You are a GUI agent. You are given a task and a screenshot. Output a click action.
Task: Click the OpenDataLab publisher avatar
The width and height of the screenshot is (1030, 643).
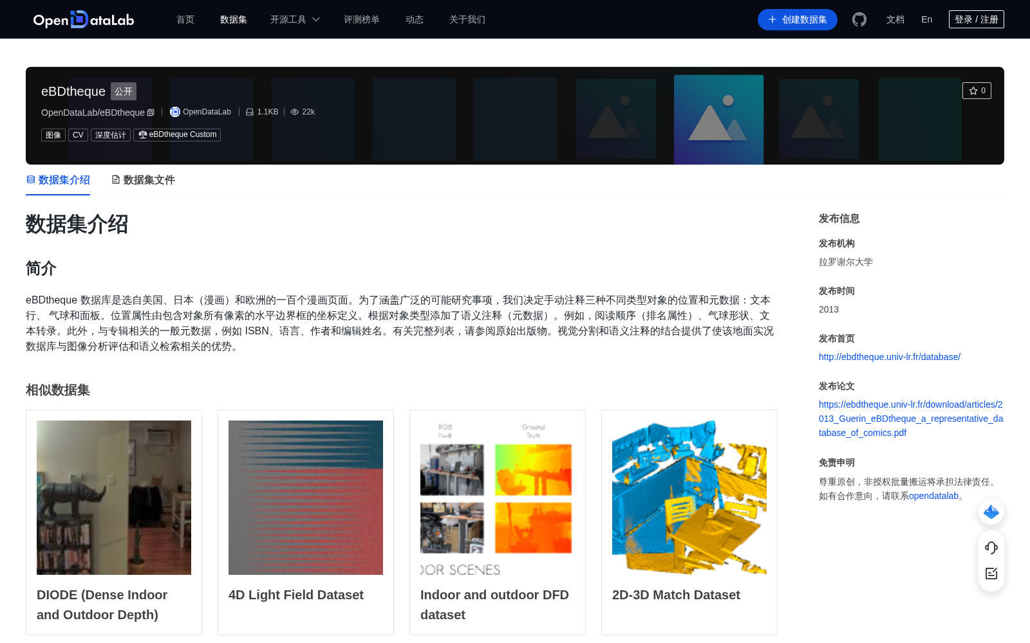(174, 112)
